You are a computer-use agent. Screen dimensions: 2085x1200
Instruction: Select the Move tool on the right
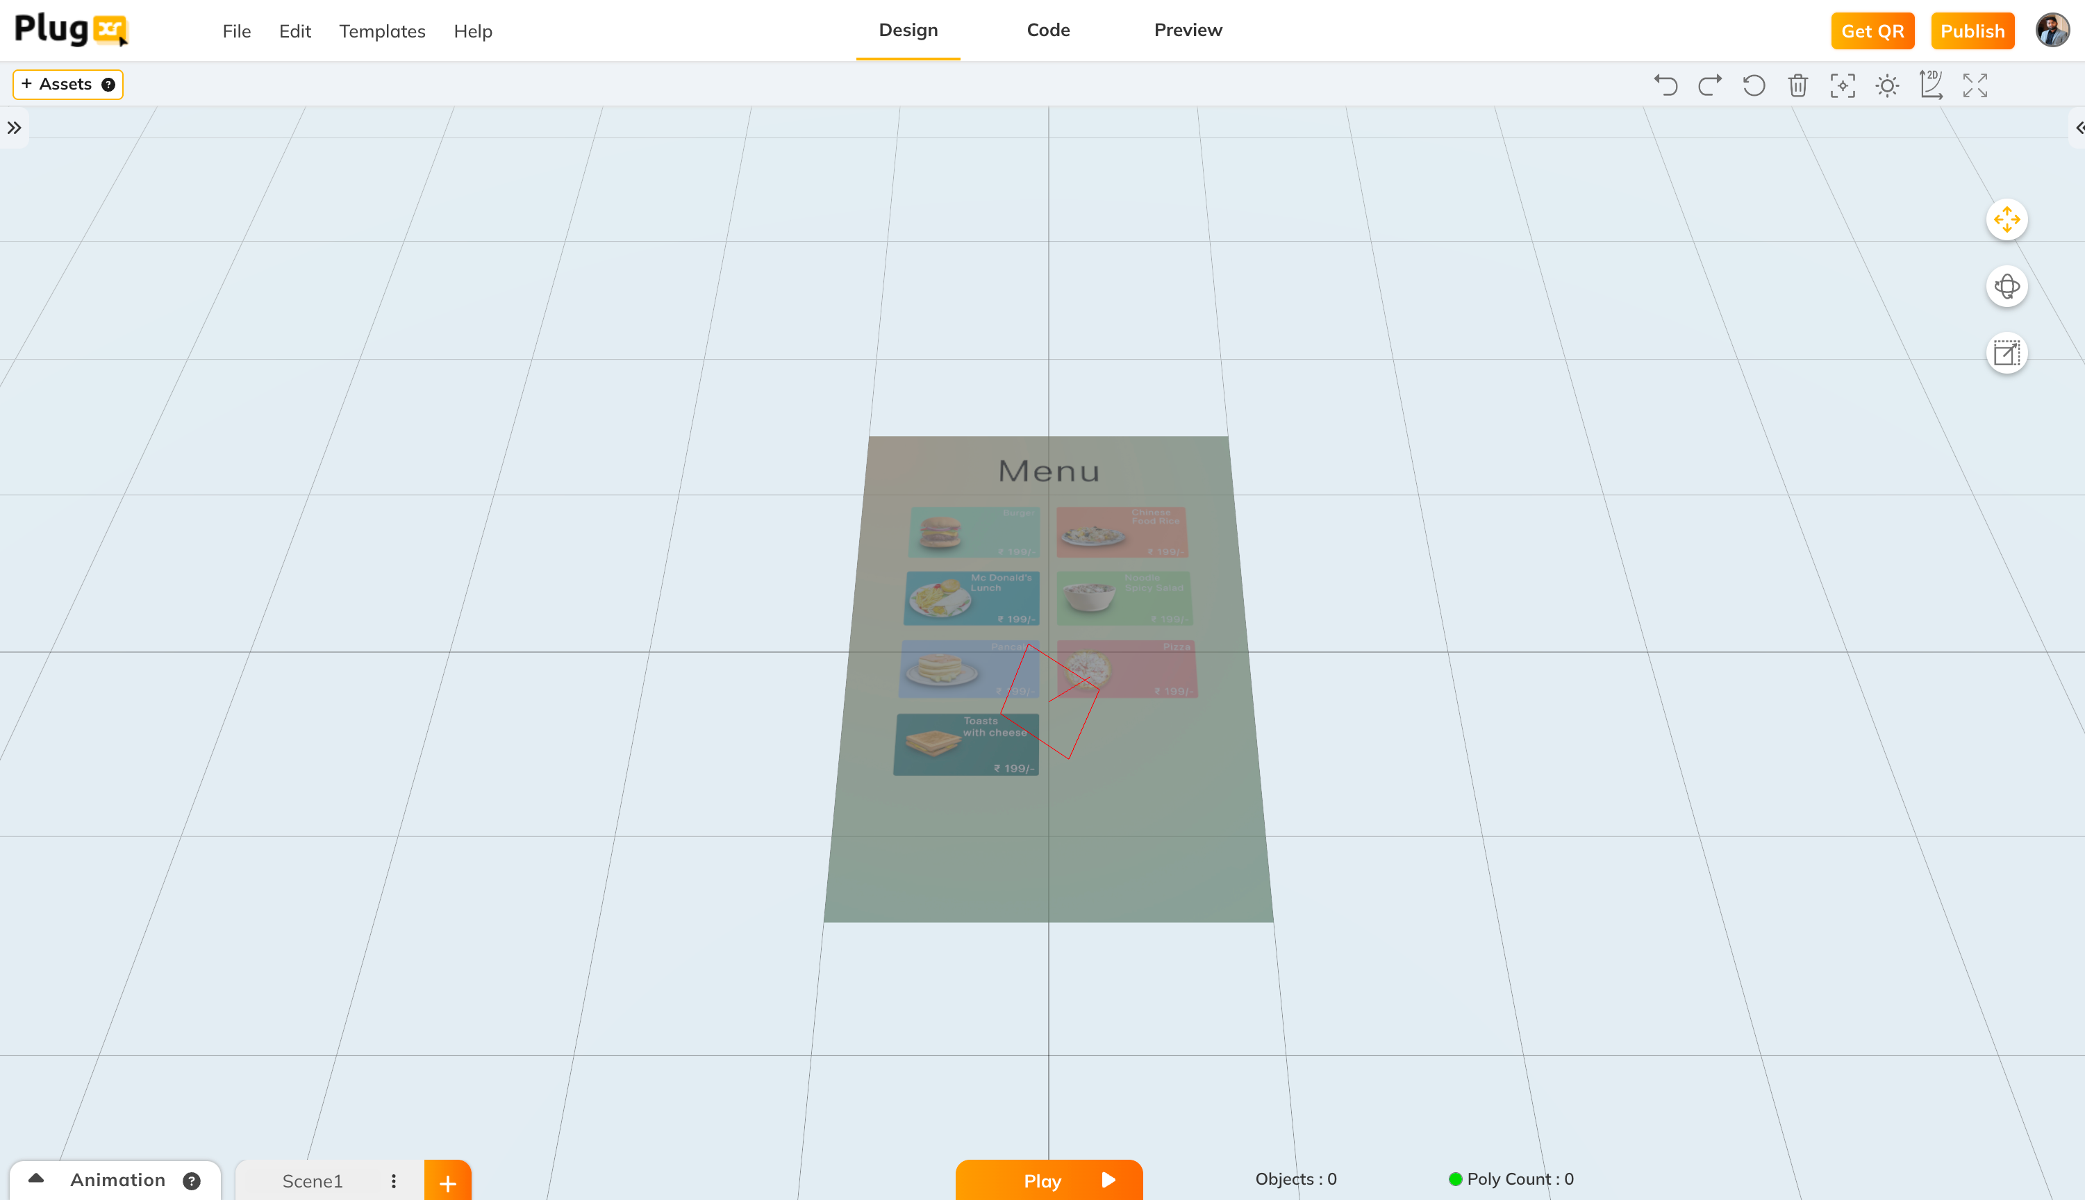tap(2007, 219)
